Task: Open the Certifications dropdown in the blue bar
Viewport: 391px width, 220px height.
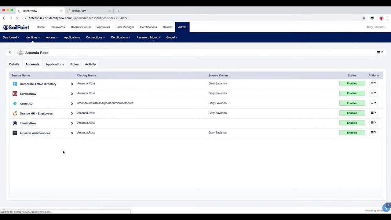Action: 121,37
